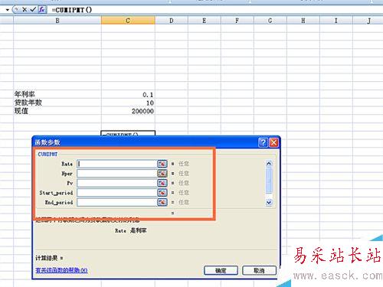Click the 确定 OK button
The width and height of the screenshot is (383, 287).
(x=221, y=270)
